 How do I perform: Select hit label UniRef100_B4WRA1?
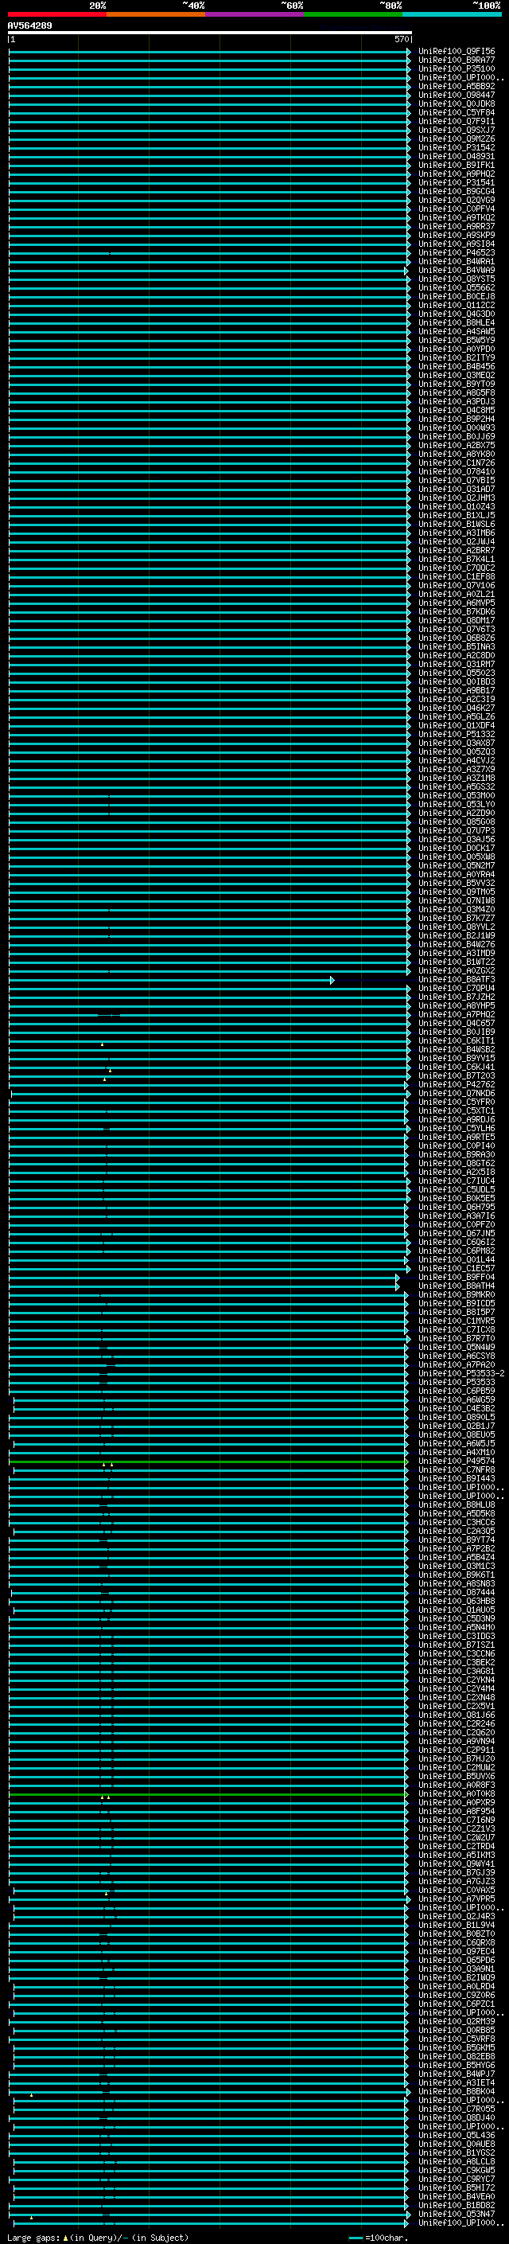[457, 261]
